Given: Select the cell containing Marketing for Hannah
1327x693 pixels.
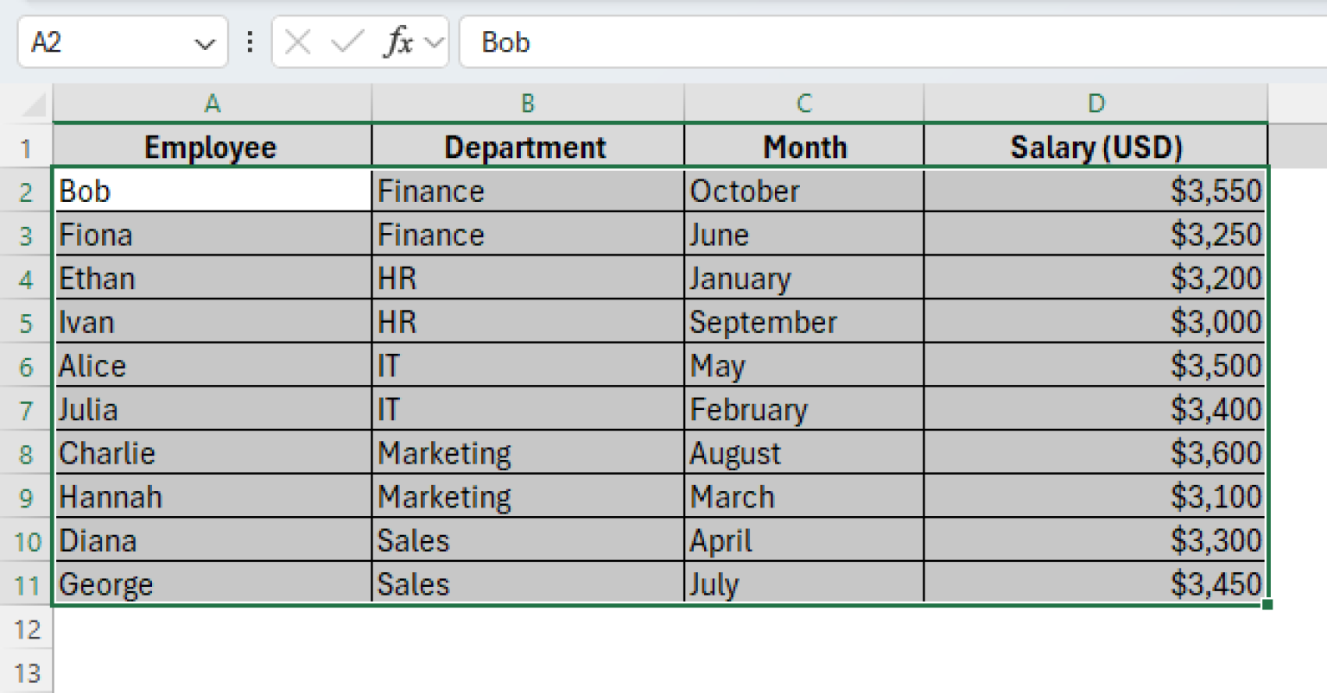Looking at the screenshot, I should pyautogui.click(x=526, y=496).
